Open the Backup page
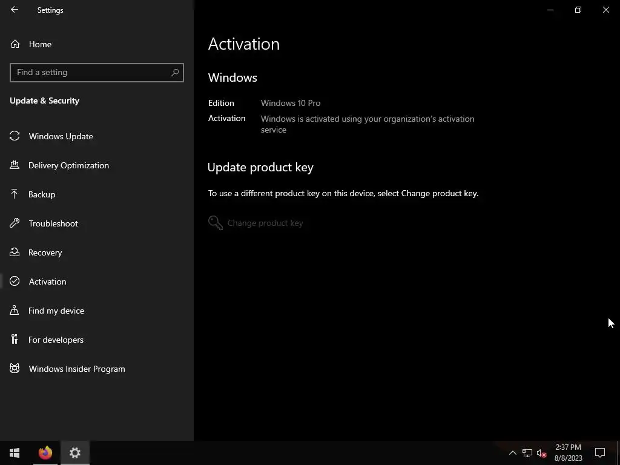 pos(97,194)
